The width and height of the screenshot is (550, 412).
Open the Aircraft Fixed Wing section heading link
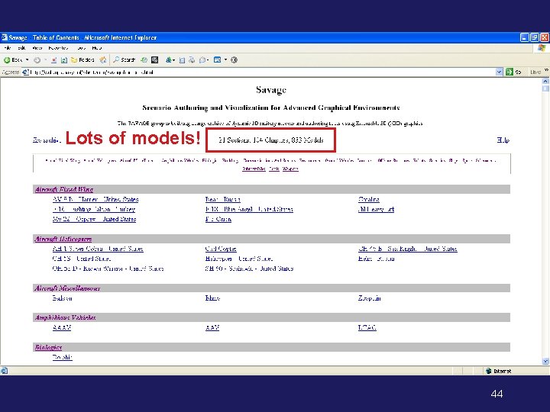coord(64,189)
